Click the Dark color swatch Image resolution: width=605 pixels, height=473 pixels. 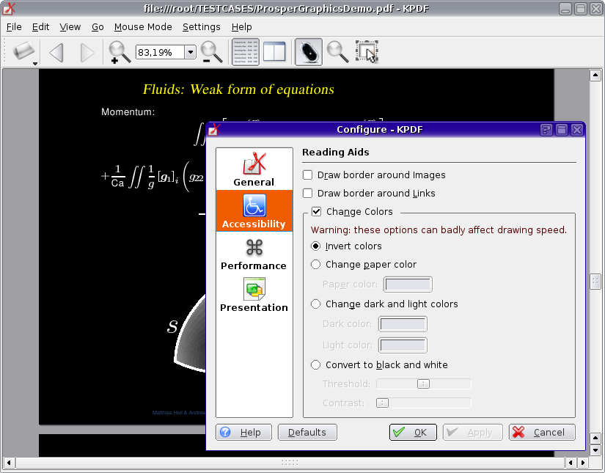403,324
